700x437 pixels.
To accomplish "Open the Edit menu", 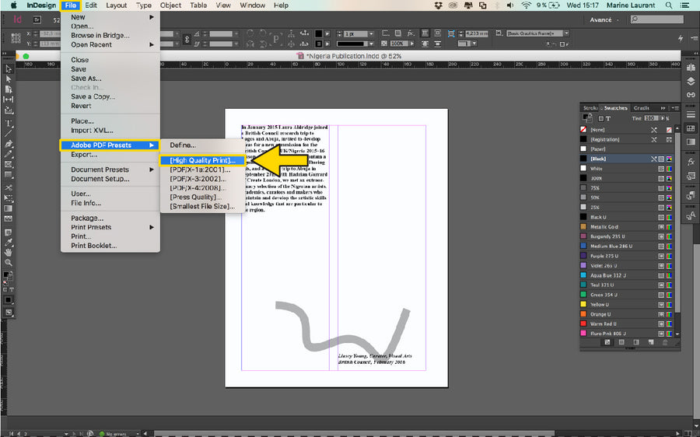I will pos(91,5).
